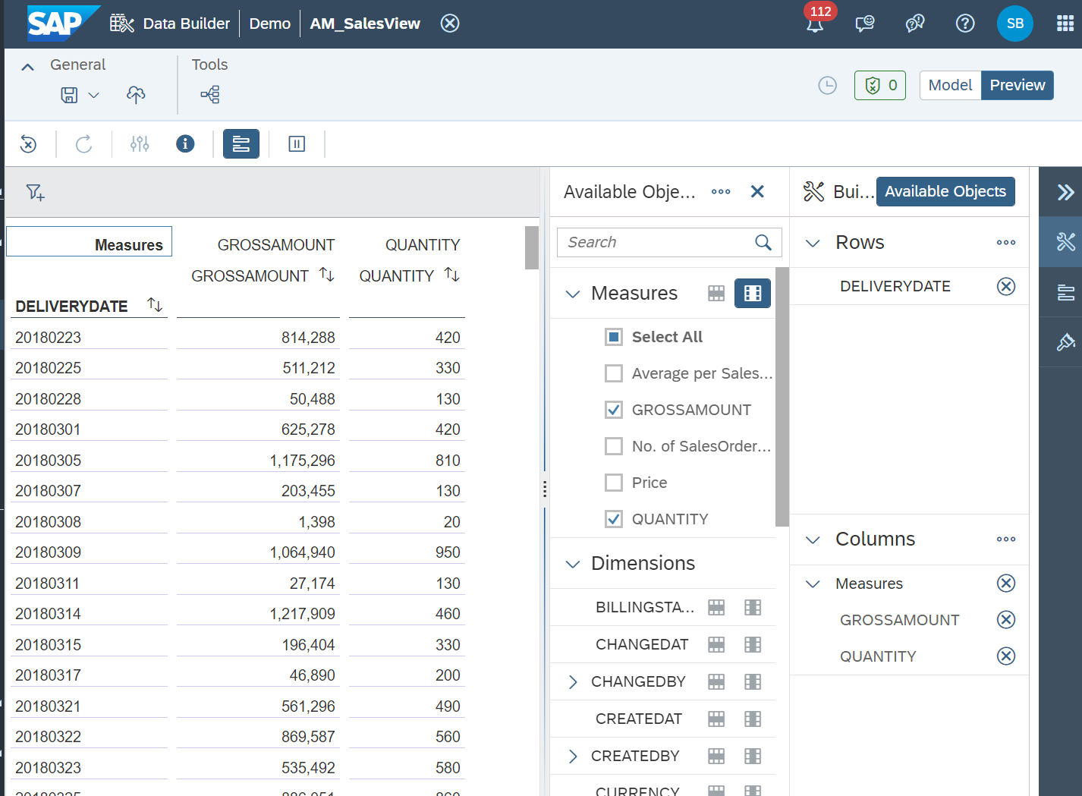Open filter creation icon above the data grid
Screen dimensions: 1082x796
[35, 192]
